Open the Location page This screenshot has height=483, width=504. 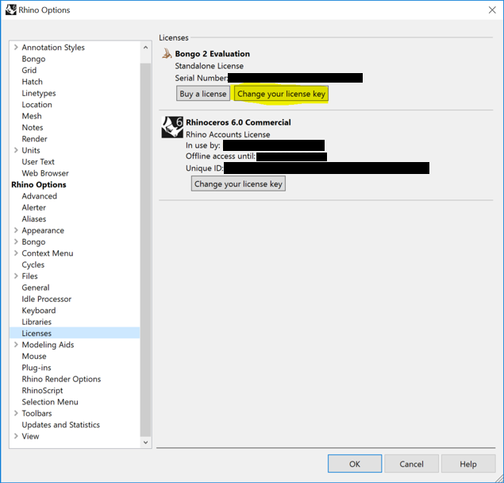click(37, 105)
